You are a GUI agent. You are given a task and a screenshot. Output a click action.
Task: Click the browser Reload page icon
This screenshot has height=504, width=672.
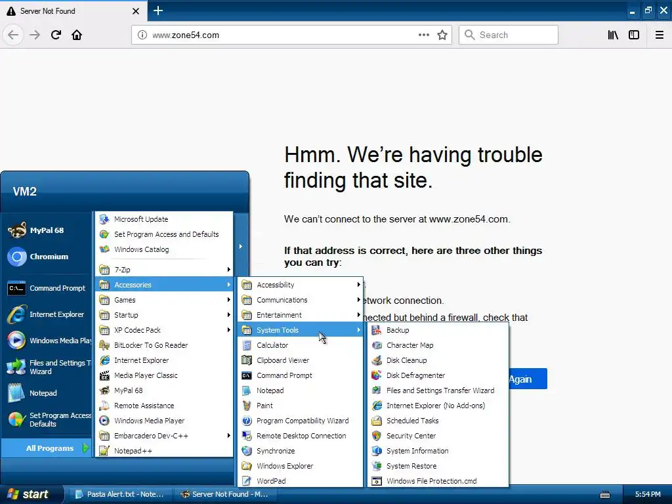point(56,35)
